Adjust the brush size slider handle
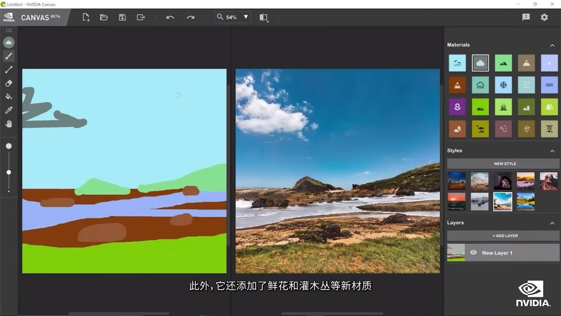 pyautogui.click(x=9, y=173)
